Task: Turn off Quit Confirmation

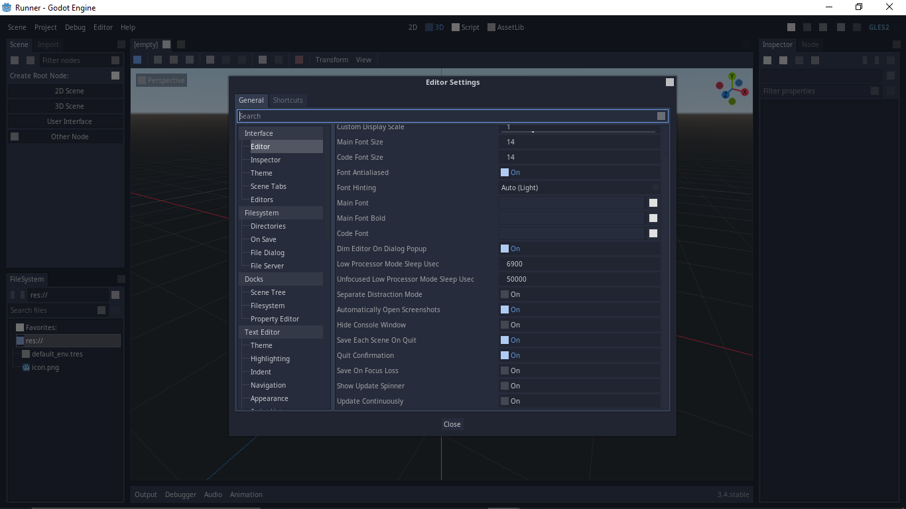Action: click(505, 355)
